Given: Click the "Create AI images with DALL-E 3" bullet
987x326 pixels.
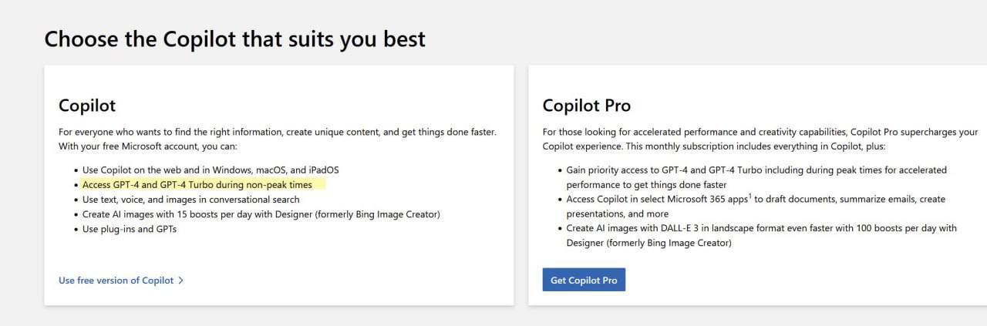Looking at the screenshot, I should tap(761, 229).
